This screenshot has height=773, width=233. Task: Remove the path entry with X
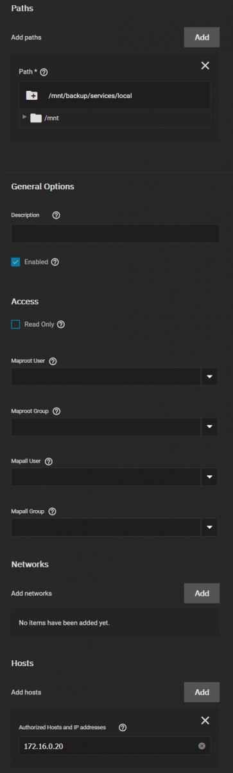pyautogui.click(x=205, y=65)
